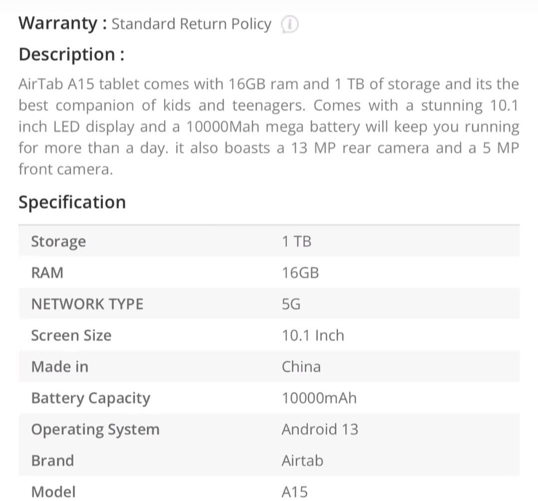Image resolution: width=538 pixels, height=501 pixels.
Task: Click the 1 TB storage value
Action: (x=296, y=242)
